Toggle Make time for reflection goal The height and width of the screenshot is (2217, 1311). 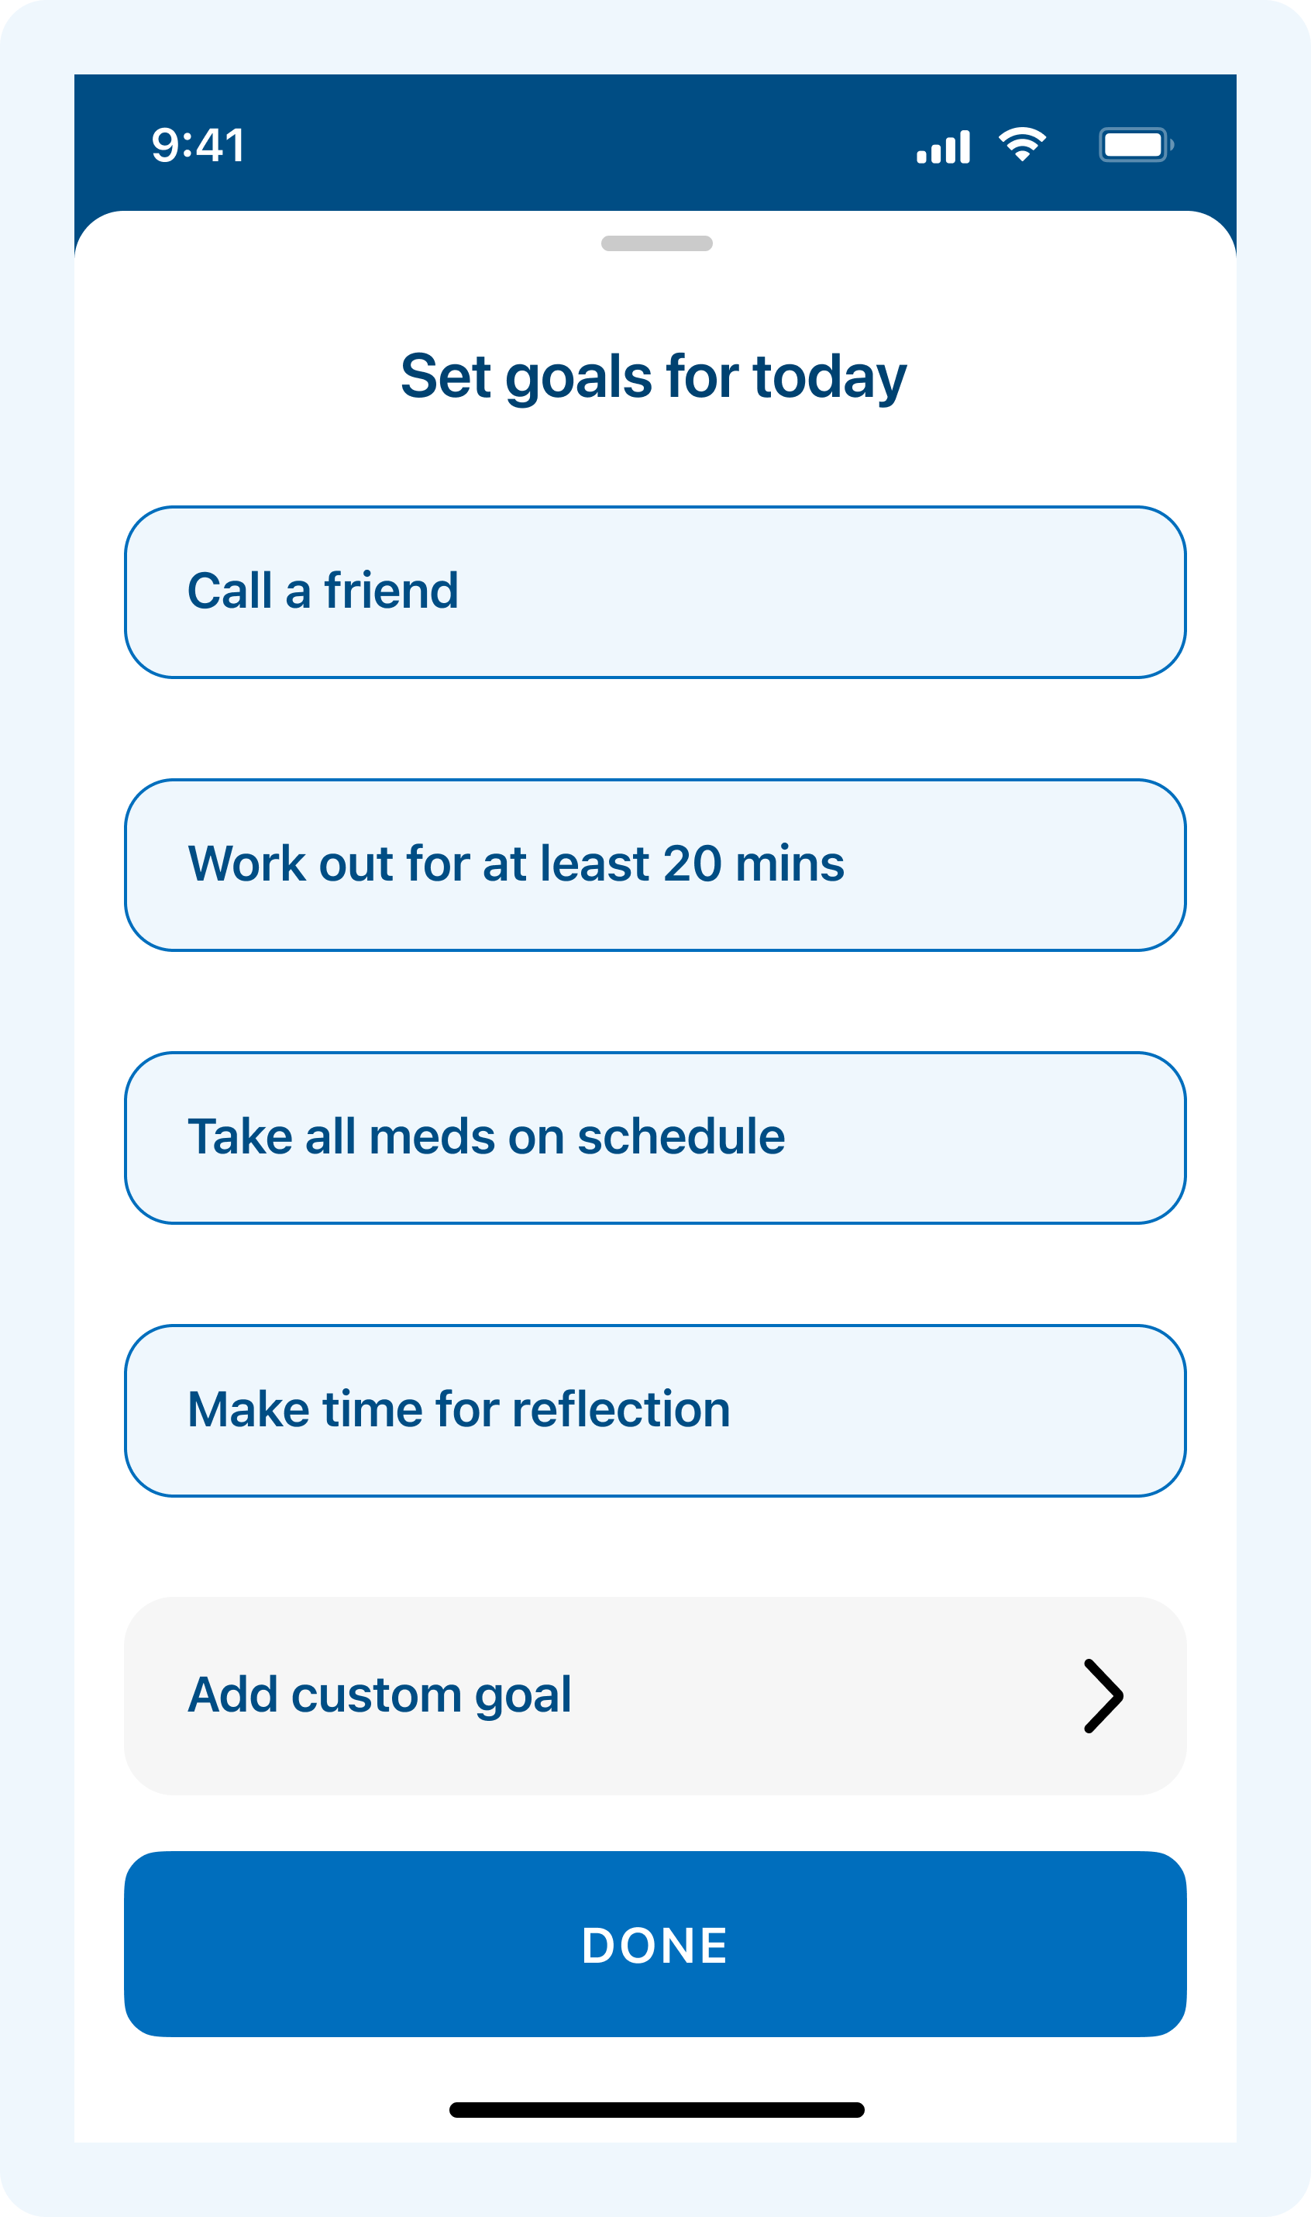pyautogui.click(x=655, y=1411)
